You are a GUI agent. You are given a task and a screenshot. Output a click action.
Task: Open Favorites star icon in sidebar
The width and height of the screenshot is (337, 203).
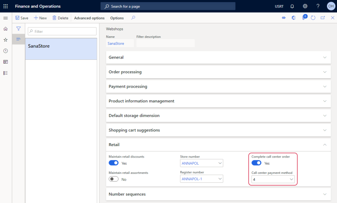pyautogui.click(x=5, y=40)
